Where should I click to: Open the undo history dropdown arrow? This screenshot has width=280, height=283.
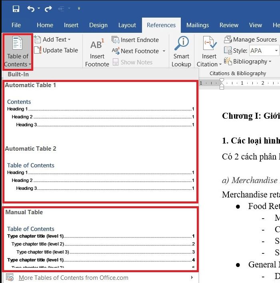coord(39,8)
